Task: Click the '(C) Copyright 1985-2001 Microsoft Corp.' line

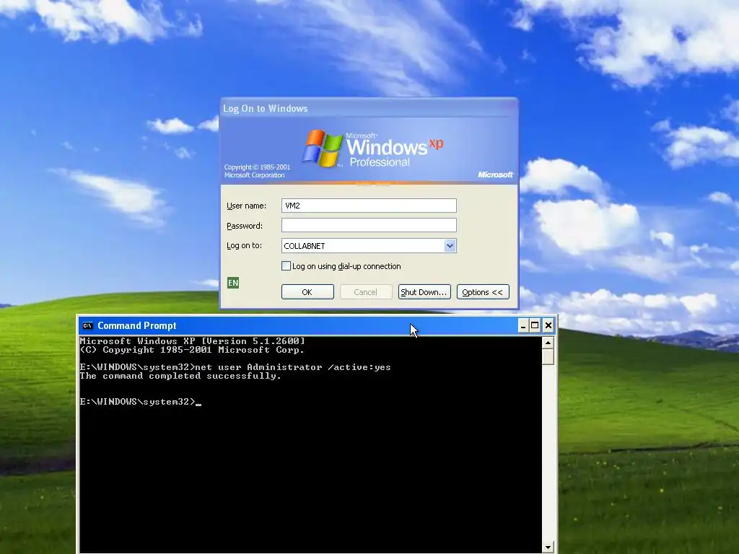Action: [192, 350]
